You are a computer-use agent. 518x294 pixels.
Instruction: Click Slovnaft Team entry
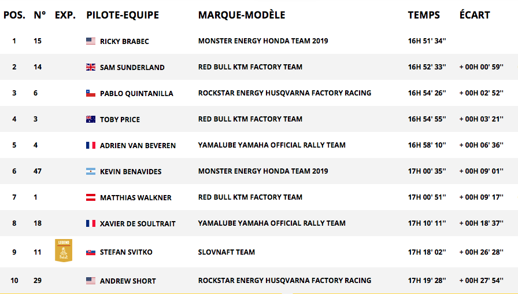[x=226, y=252]
